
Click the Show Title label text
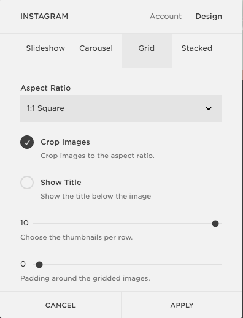(61, 183)
